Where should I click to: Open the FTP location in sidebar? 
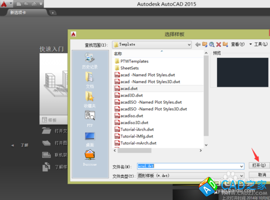click(x=90, y=119)
